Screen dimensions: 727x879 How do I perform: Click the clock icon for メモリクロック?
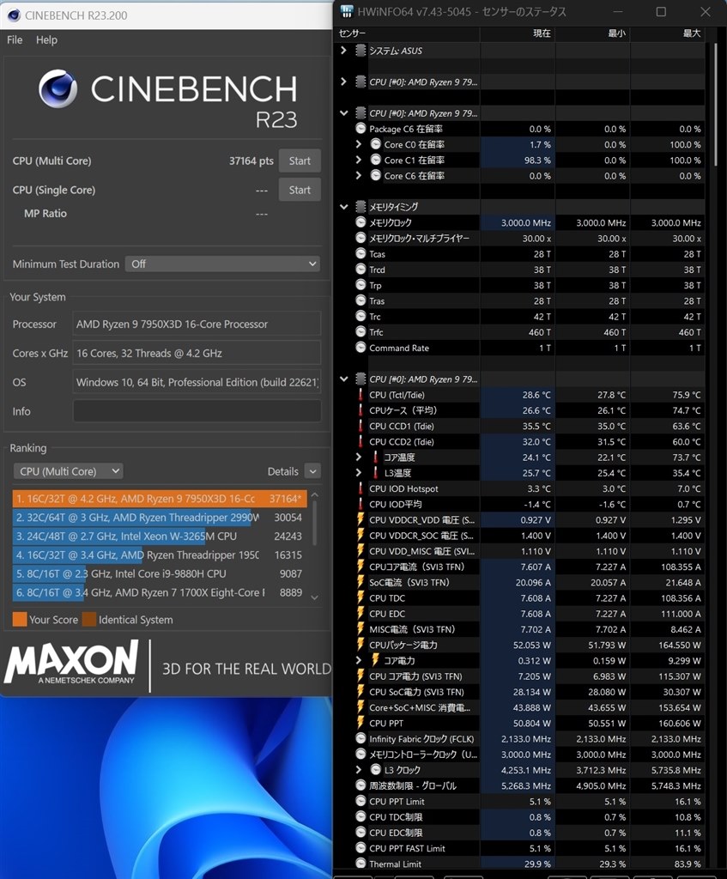pyautogui.click(x=361, y=222)
